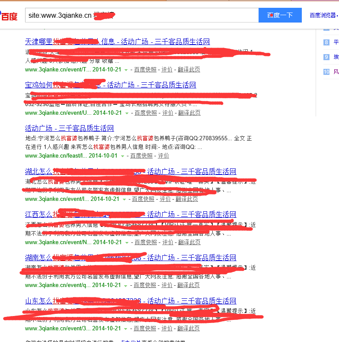Open the 湖南怎么 result title link
This screenshot has height=342, width=339.
coord(131,258)
